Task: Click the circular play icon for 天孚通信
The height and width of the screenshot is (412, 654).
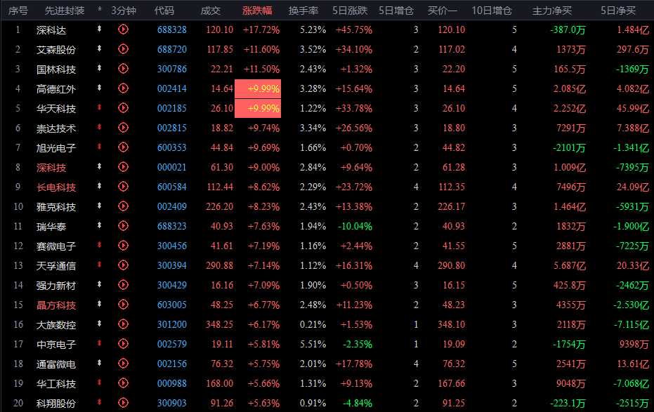Action: point(123,265)
